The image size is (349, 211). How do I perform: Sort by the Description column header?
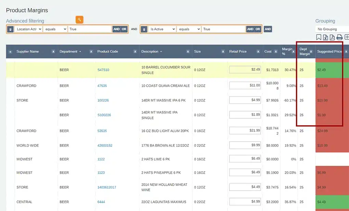(x=149, y=51)
